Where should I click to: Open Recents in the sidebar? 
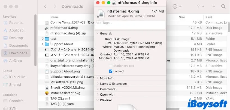[x=16, y=23]
